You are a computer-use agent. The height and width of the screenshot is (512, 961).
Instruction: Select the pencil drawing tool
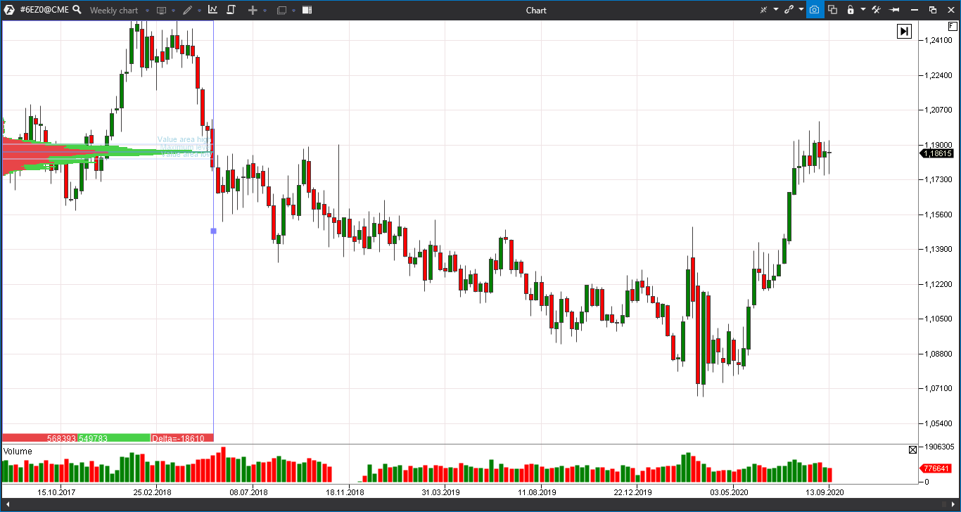[187, 10]
